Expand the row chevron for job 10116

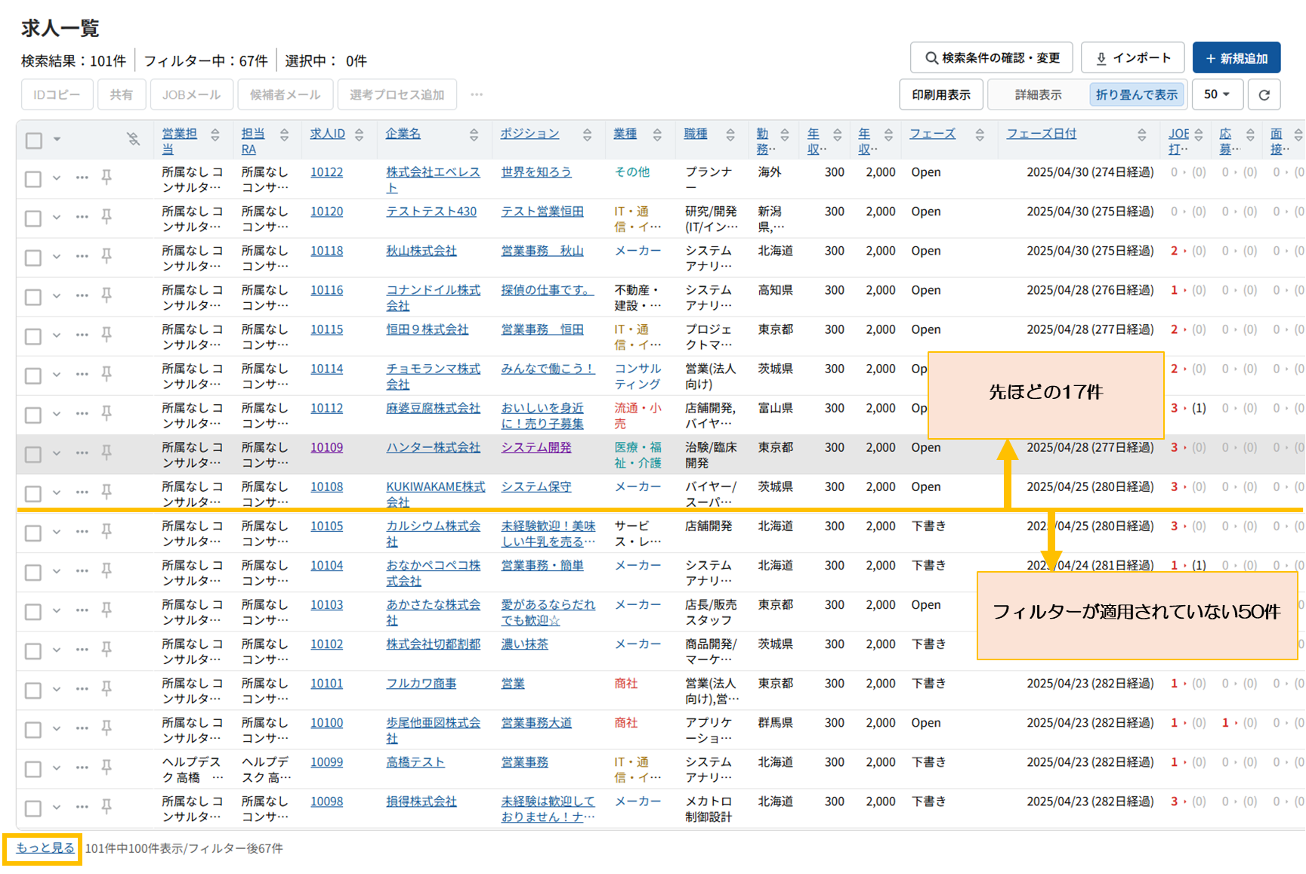point(57,296)
